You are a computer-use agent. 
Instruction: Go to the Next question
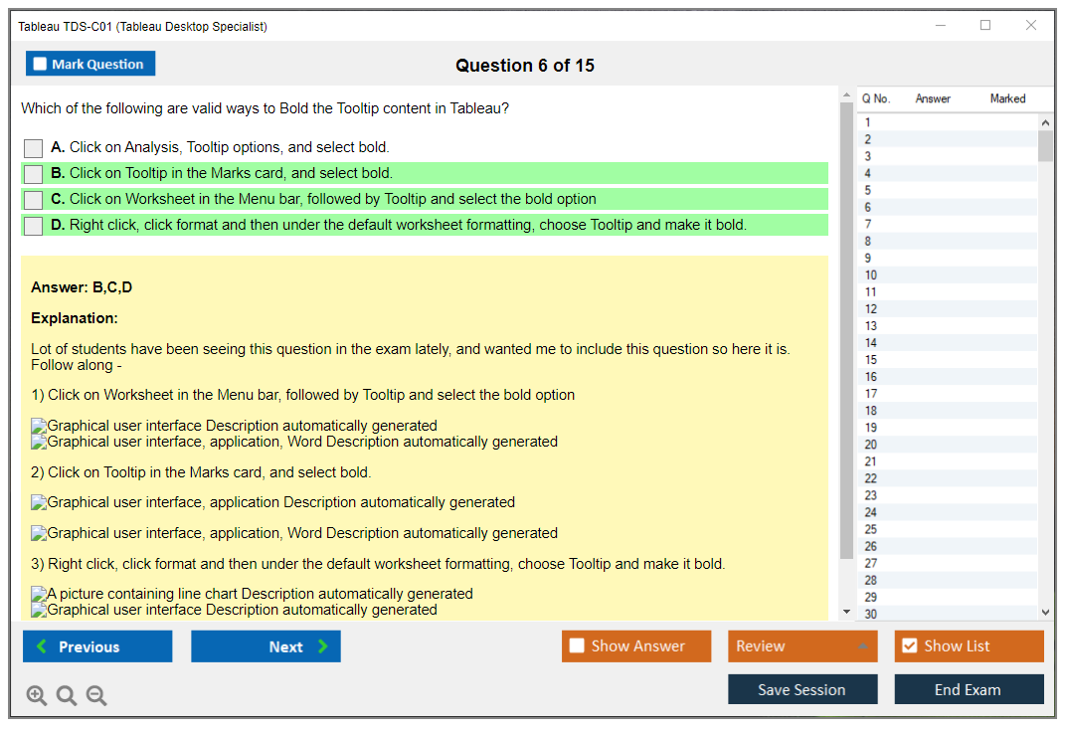coord(266,646)
